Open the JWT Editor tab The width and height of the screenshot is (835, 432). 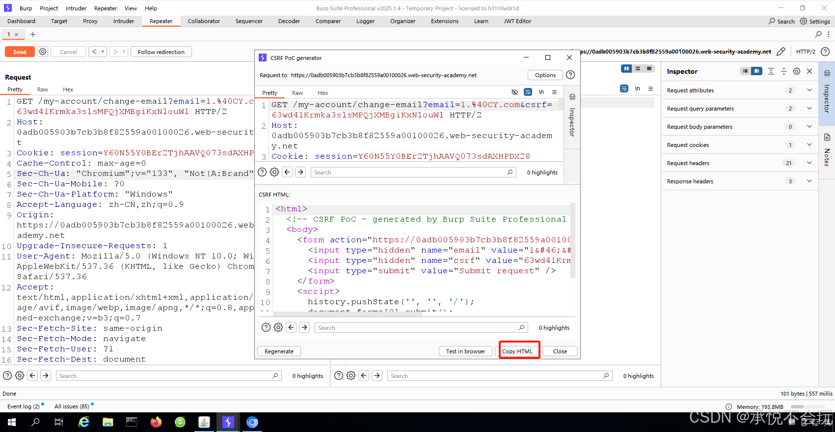click(x=517, y=21)
